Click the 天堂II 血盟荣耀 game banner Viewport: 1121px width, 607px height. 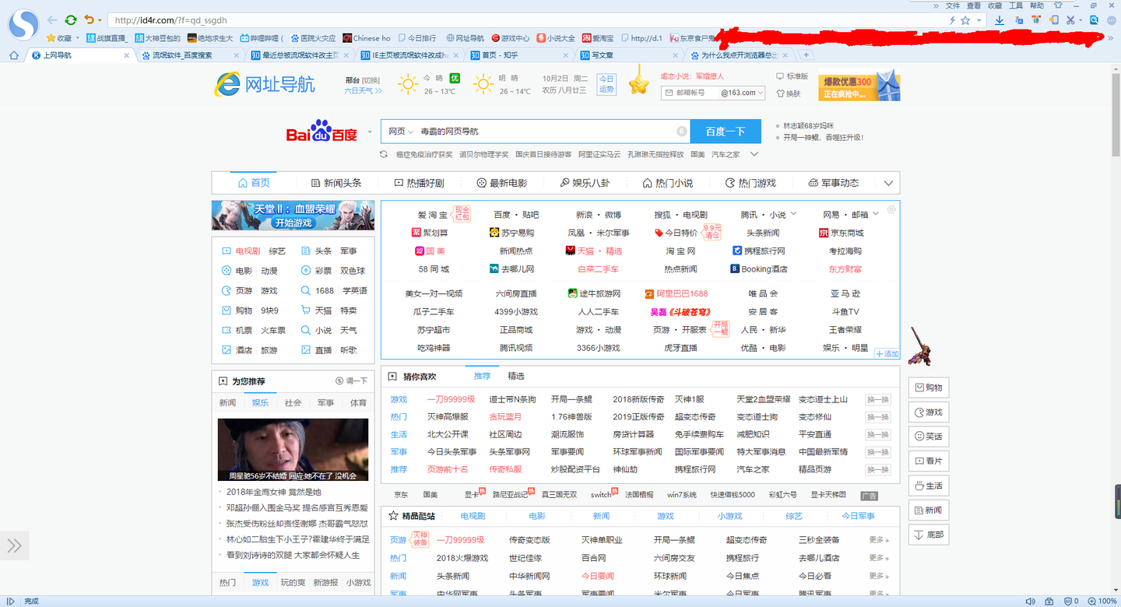[x=293, y=216]
